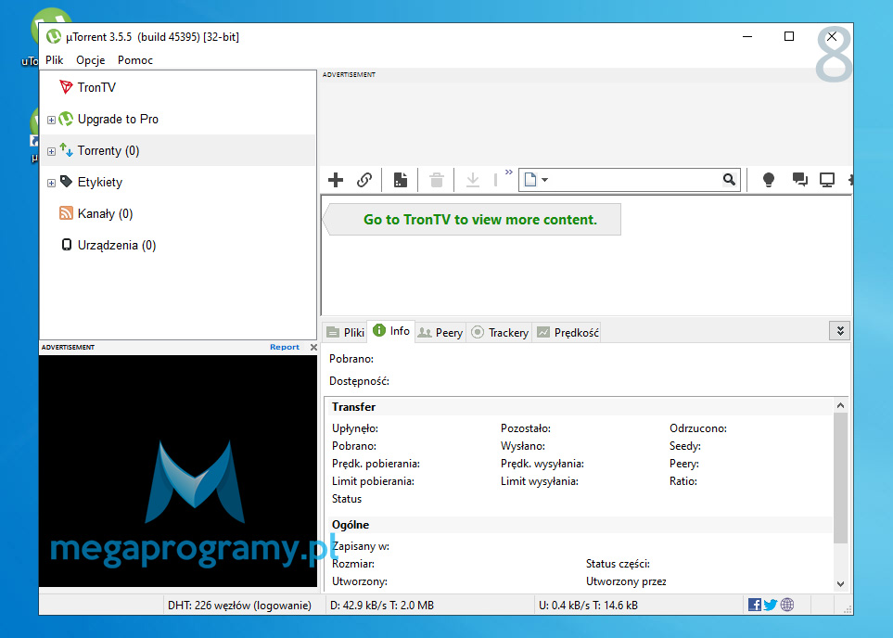Click the magnifying glass search icon
893x638 pixels.
[729, 180]
